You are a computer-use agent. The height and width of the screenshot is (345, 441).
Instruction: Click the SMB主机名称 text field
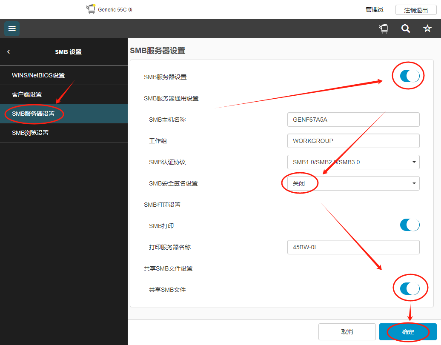[353, 120]
